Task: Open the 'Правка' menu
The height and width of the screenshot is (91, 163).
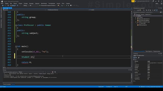Action: click(x=7, y=3)
